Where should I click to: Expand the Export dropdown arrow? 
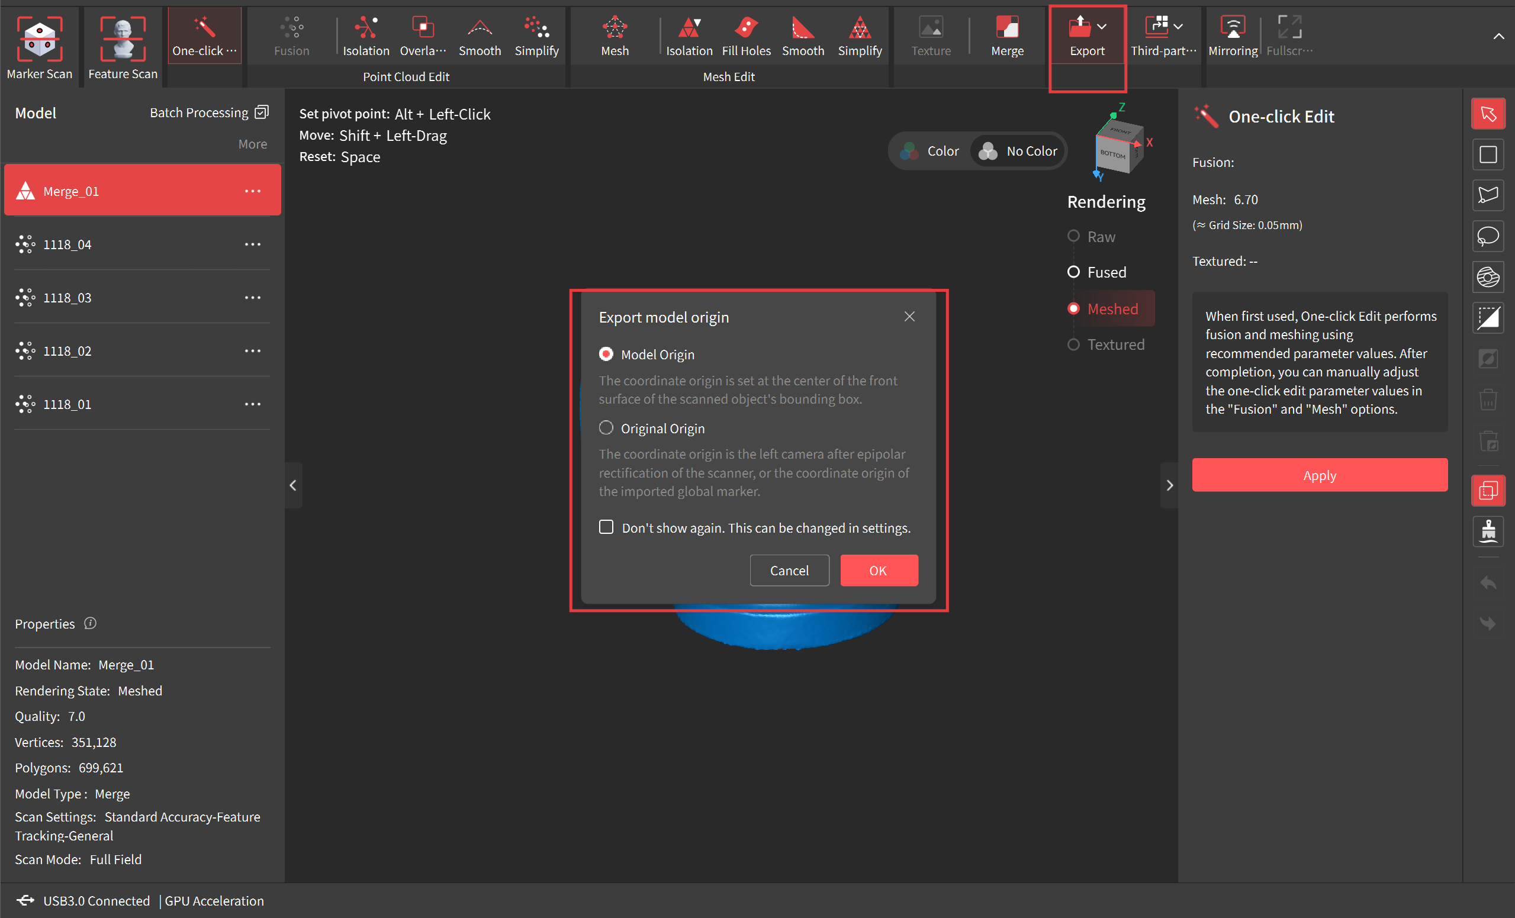point(1102,27)
